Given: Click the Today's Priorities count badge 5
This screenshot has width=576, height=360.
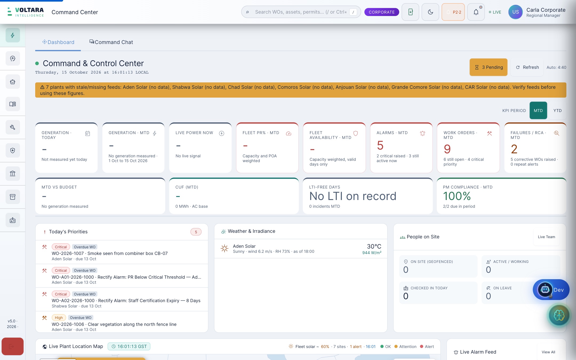Looking at the screenshot, I should click(x=196, y=232).
